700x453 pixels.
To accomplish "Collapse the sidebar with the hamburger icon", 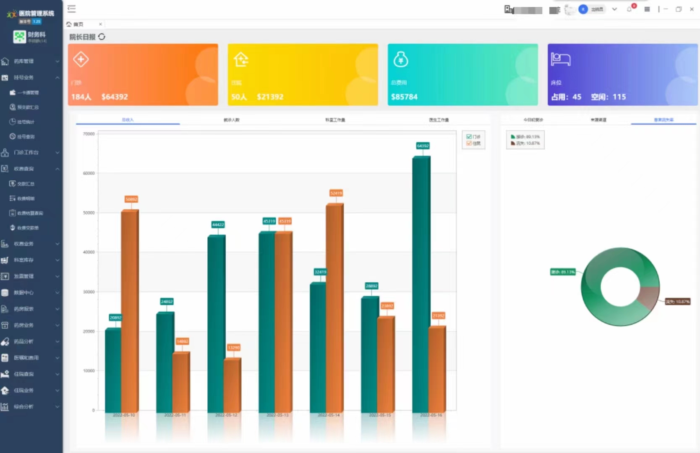I will click(72, 9).
